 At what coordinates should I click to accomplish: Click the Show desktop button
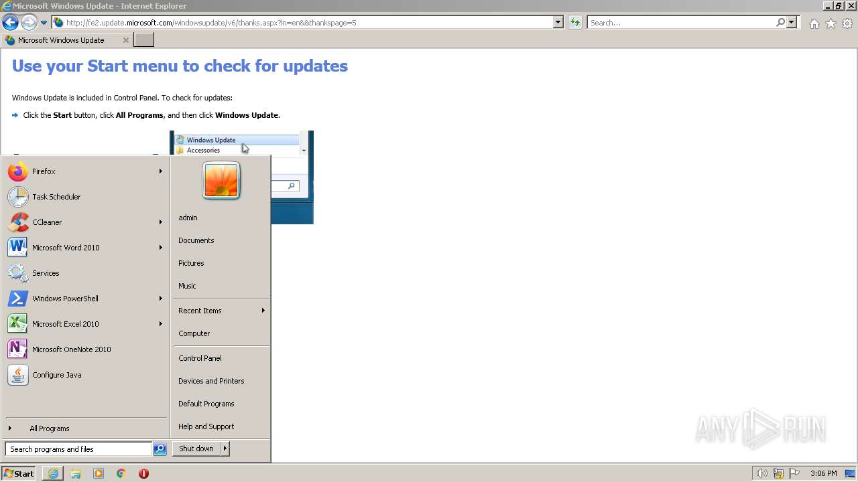[851, 473]
